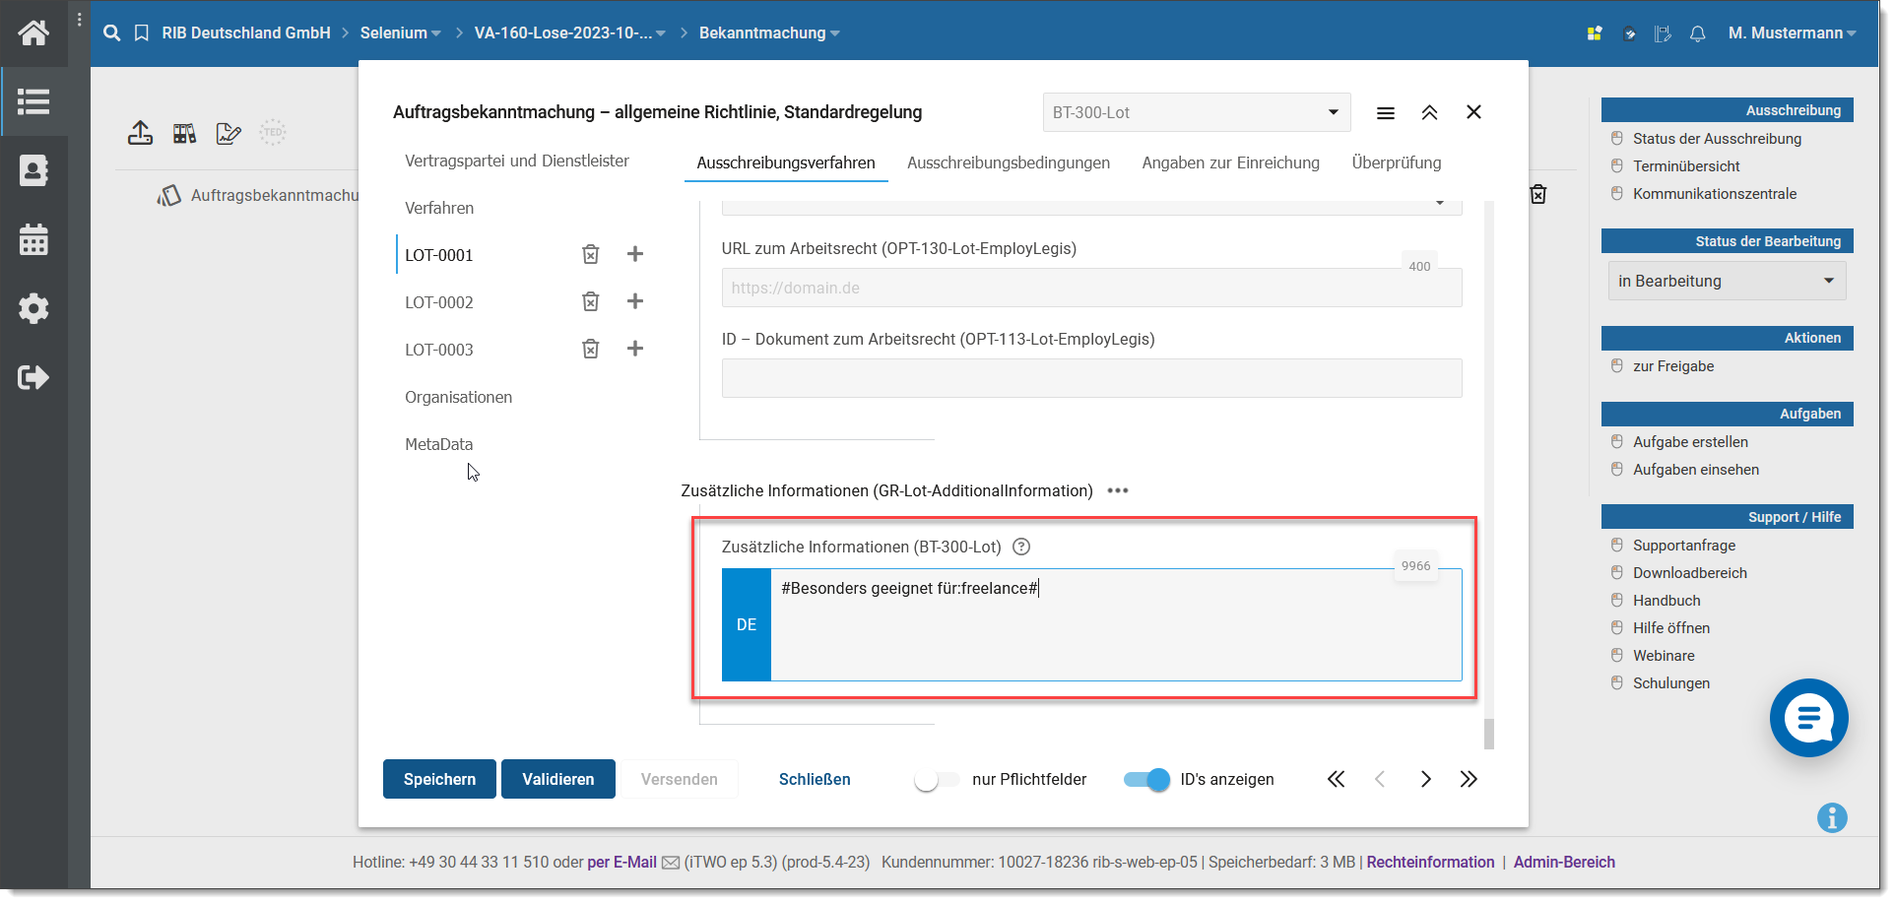
Task: Delete LOT-0002 with trash icon
Action: [x=591, y=301]
